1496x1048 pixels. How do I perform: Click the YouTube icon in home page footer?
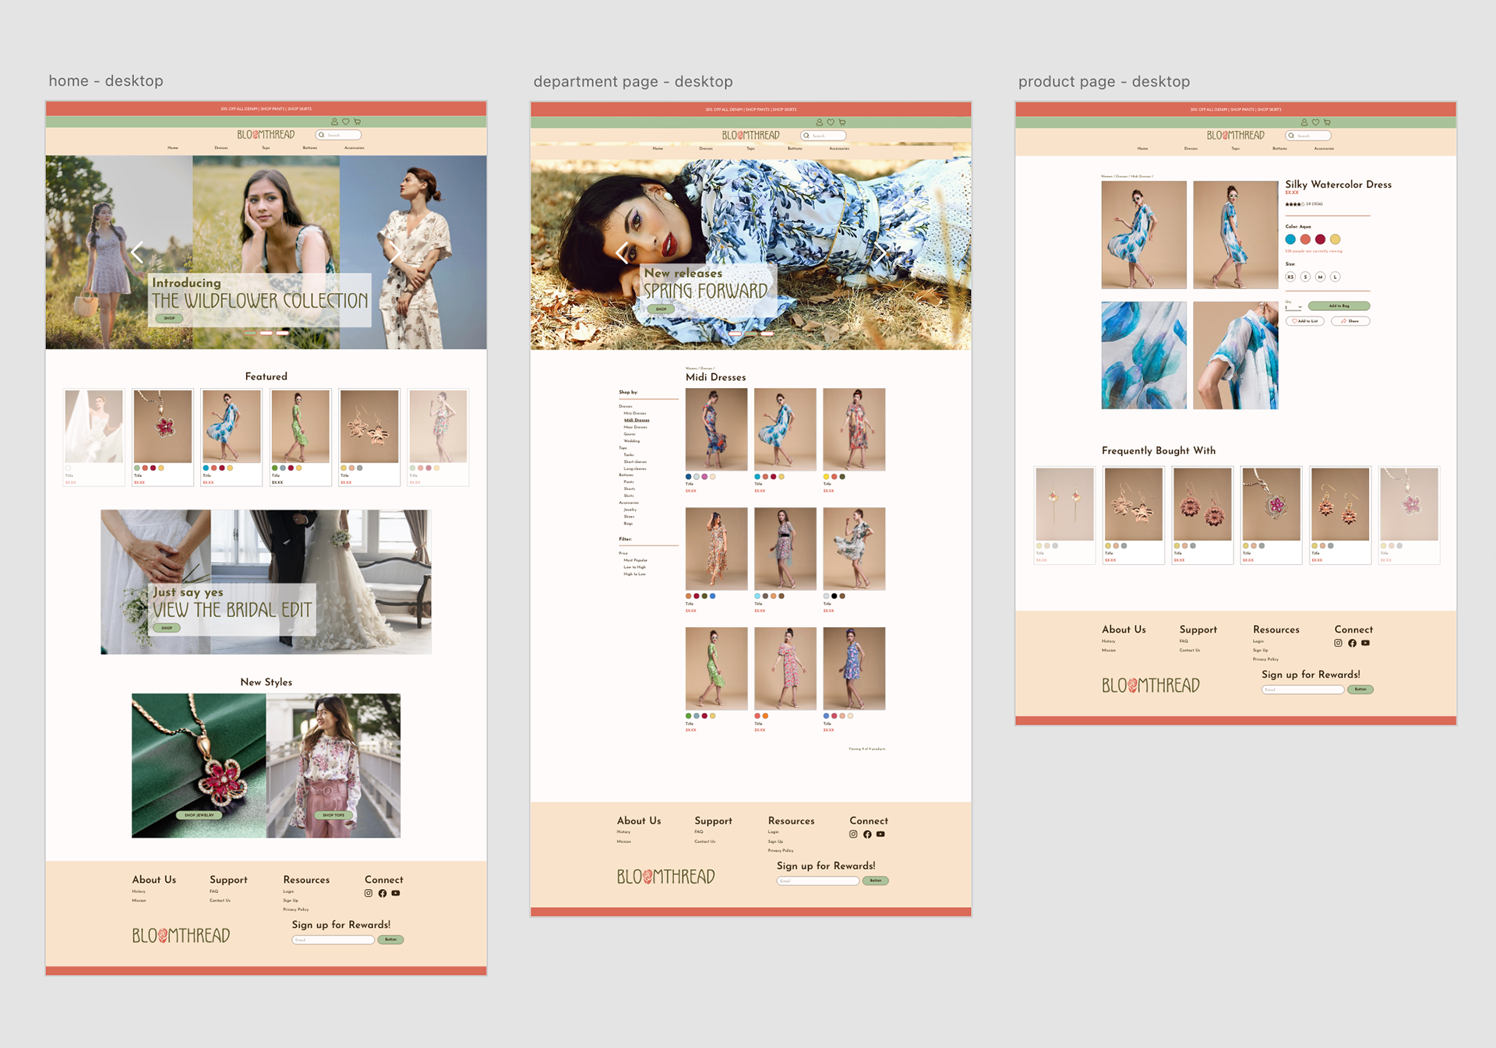tap(396, 893)
